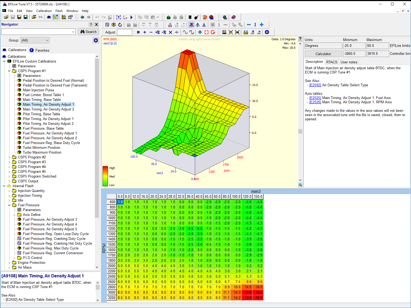Viewport: 411px width, 308px height.
Task: Toggle the second blue pyramid chart mode
Action: point(198,25)
